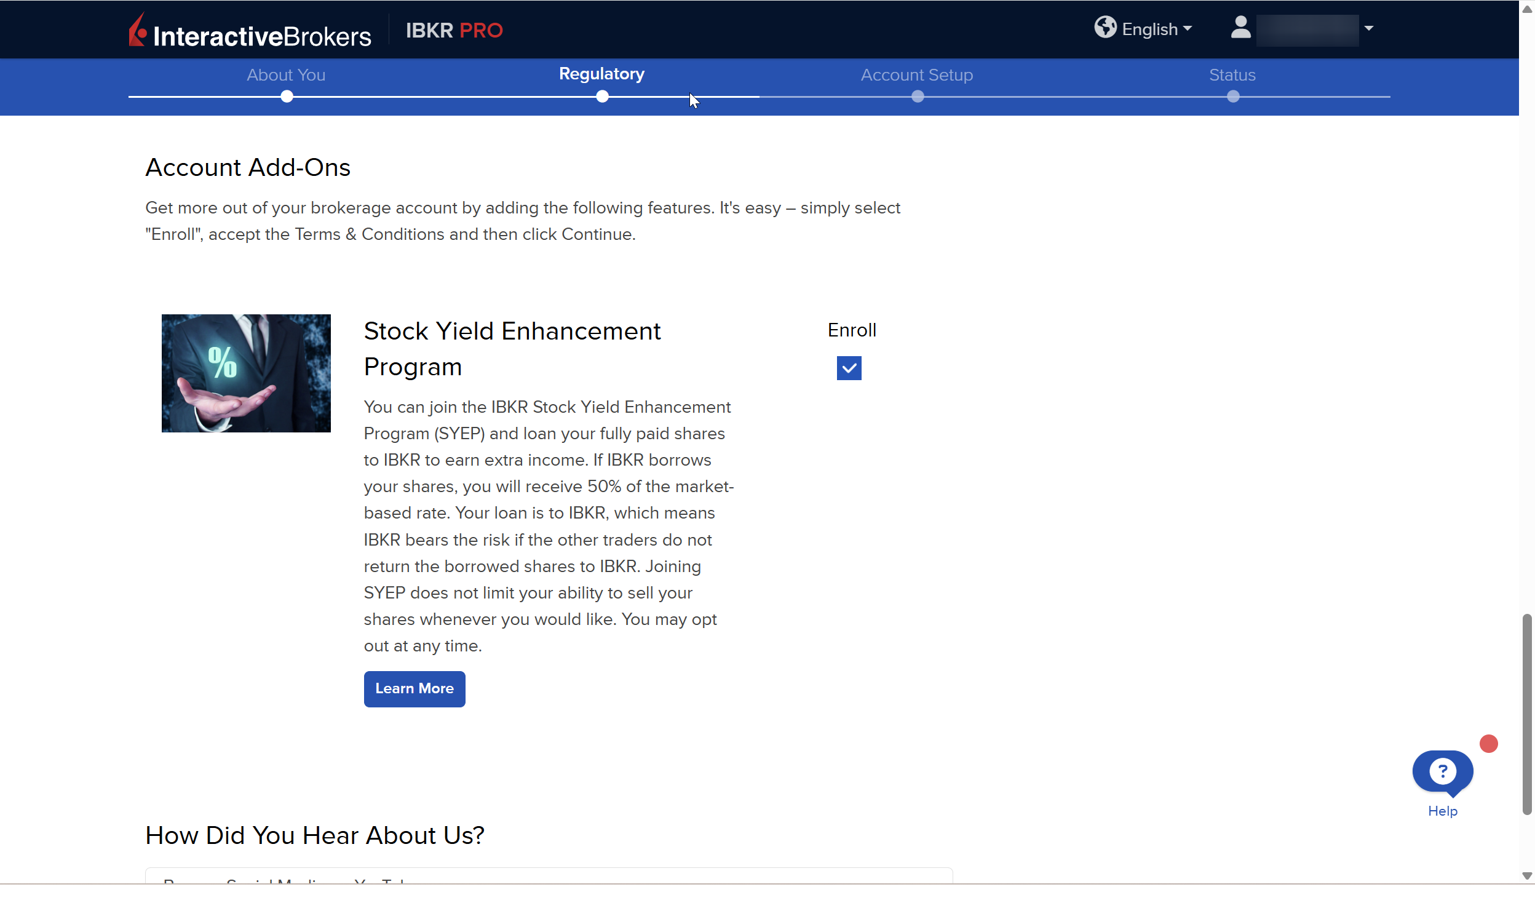This screenshot has width=1535, height=903.
Task: Go to the About You tab
Action: point(286,75)
